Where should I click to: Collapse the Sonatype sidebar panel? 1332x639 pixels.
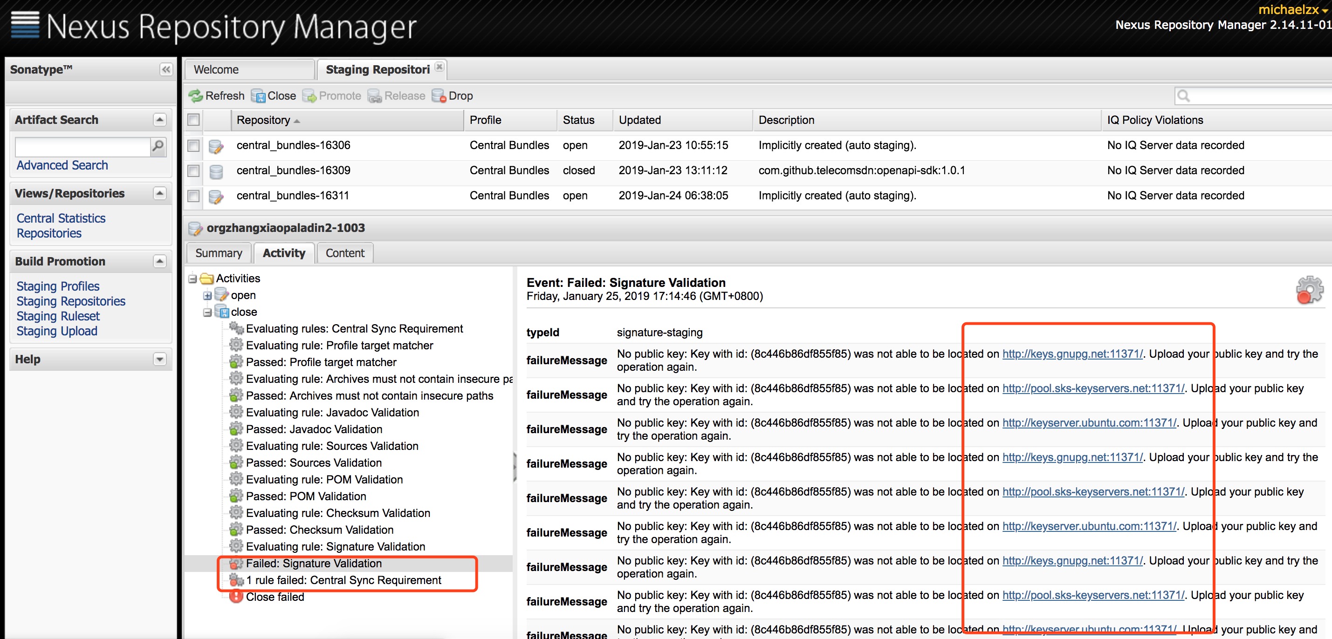coord(165,69)
